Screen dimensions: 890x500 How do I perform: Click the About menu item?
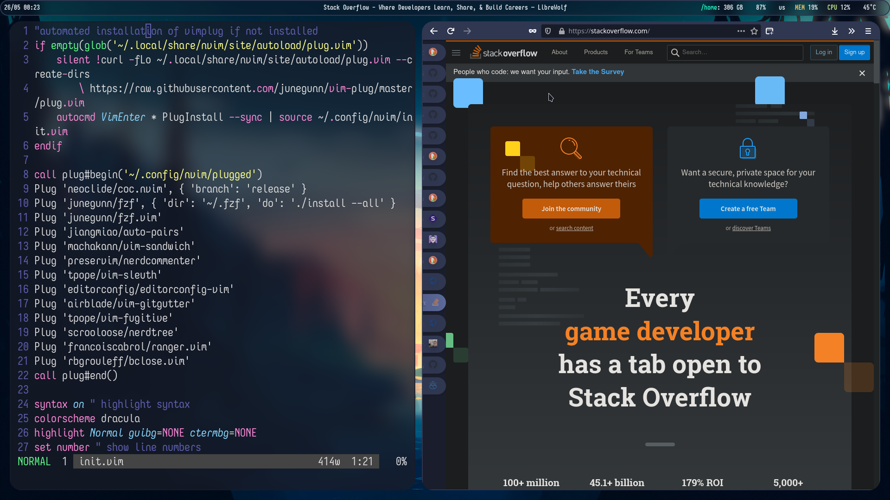pyautogui.click(x=559, y=52)
